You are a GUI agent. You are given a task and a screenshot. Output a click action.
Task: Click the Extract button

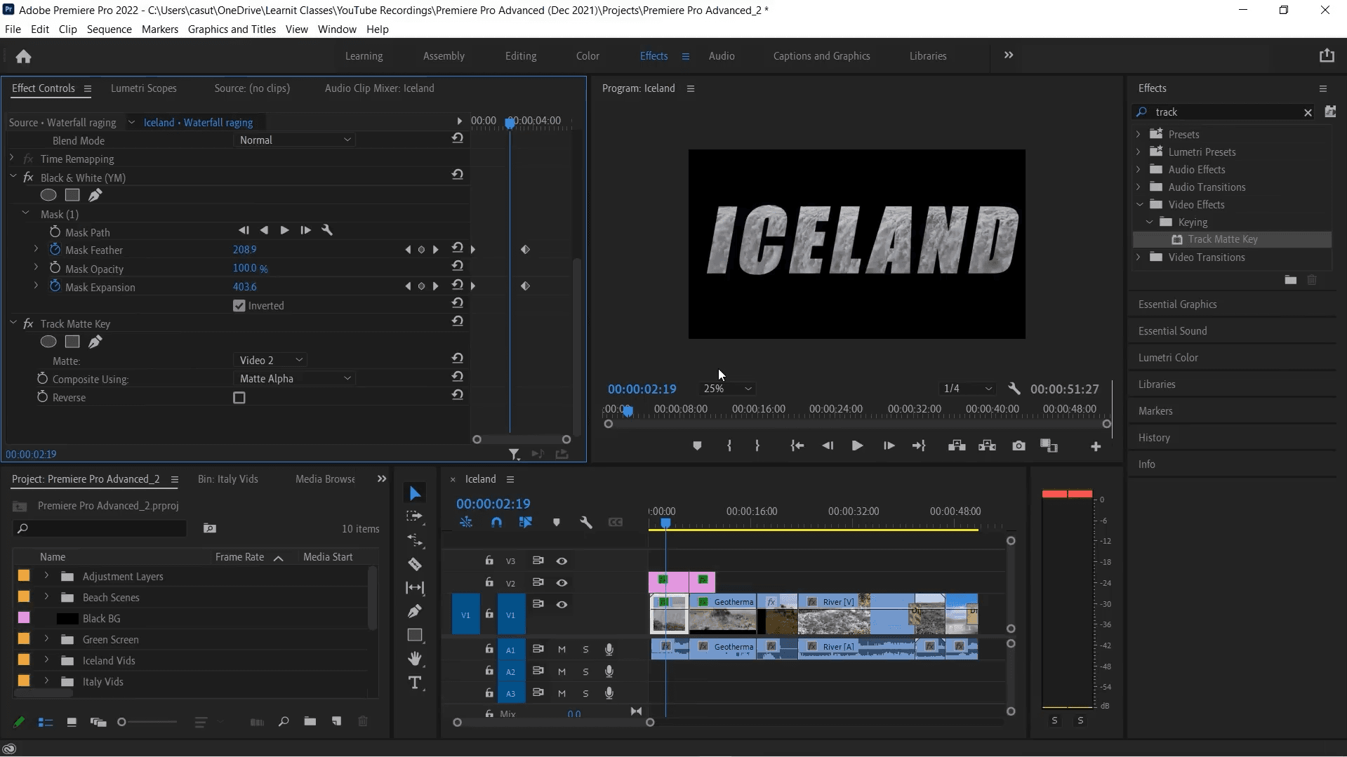987,446
